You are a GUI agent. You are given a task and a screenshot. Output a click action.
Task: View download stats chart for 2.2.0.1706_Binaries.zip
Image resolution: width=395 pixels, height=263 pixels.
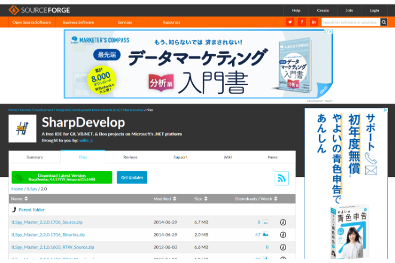pyautogui.click(x=265, y=234)
